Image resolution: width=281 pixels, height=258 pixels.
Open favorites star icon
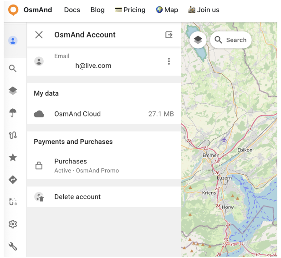[13, 157]
